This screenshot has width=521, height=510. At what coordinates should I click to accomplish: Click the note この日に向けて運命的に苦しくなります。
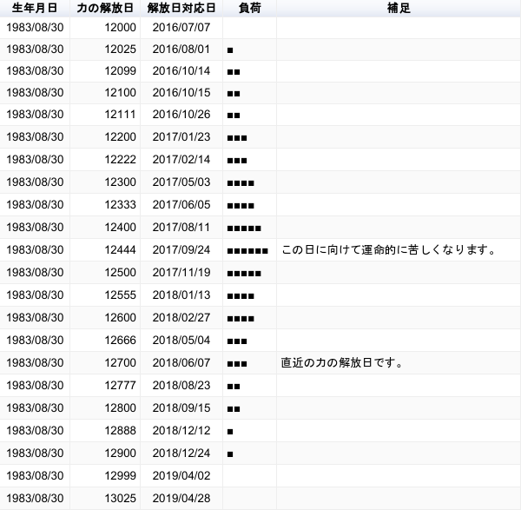388,249
